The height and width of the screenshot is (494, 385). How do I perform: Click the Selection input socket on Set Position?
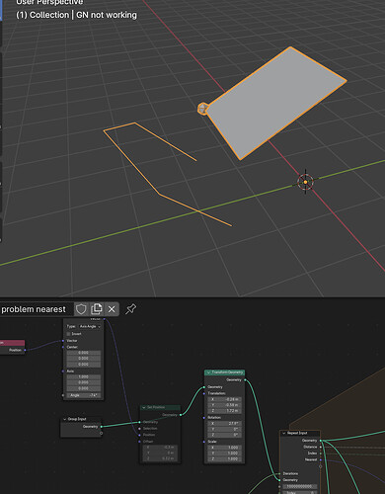coord(139,429)
